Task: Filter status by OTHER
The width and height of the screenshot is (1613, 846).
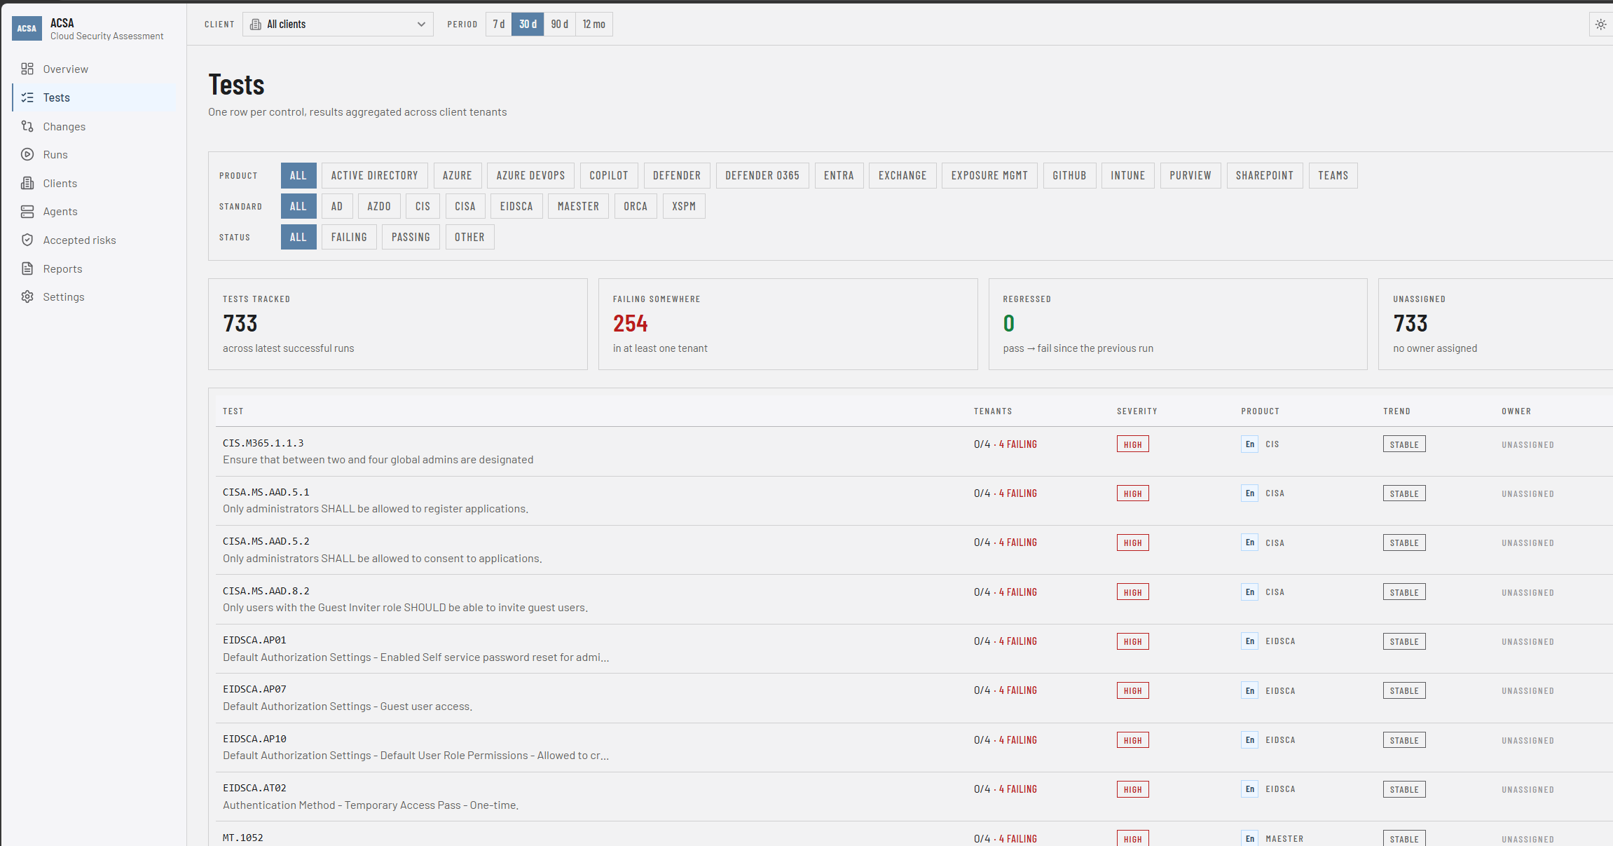Action: [x=469, y=237]
